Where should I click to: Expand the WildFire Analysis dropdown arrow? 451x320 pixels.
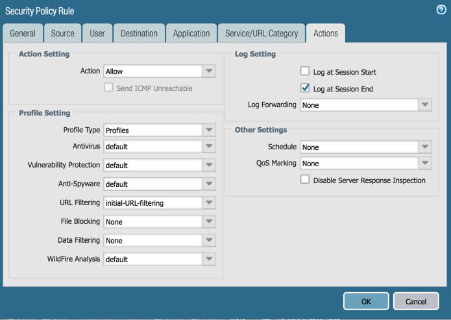(x=209, y=259)
